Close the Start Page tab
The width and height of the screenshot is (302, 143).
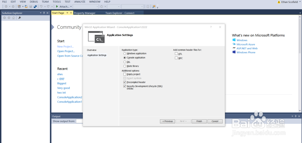71,13
